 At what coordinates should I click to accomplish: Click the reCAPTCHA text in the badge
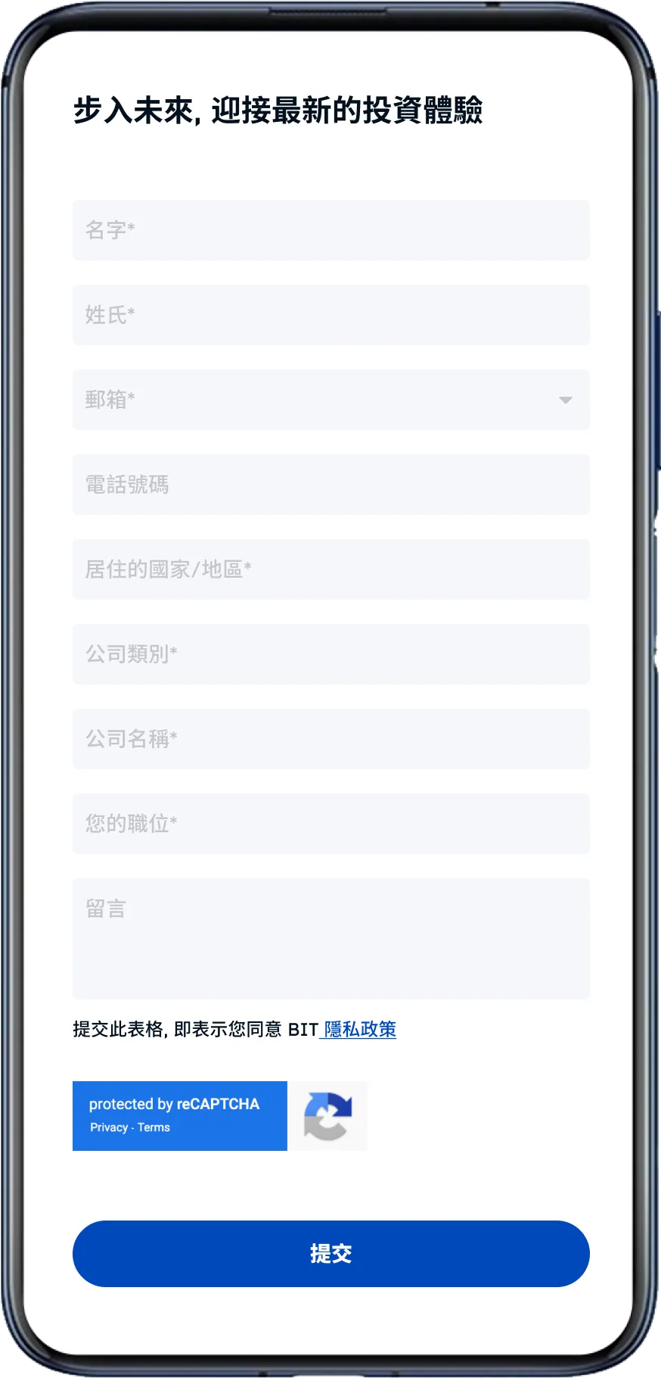click(x=218, y=1104)
